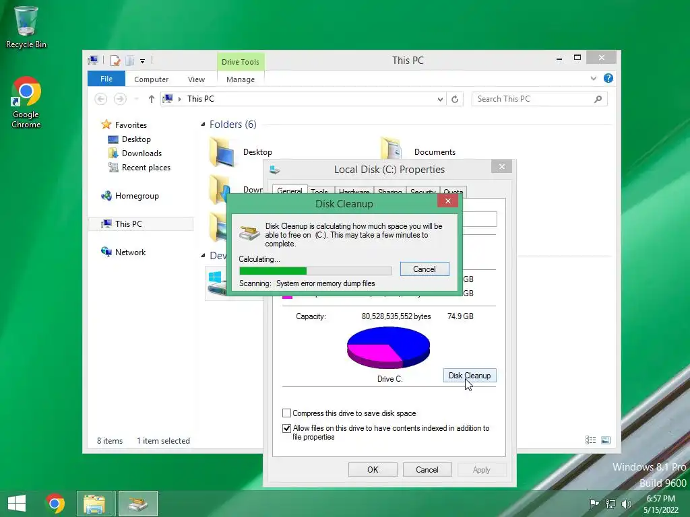Open the volume speaker tray icon
690x517 pixels.
coord(626,504)
